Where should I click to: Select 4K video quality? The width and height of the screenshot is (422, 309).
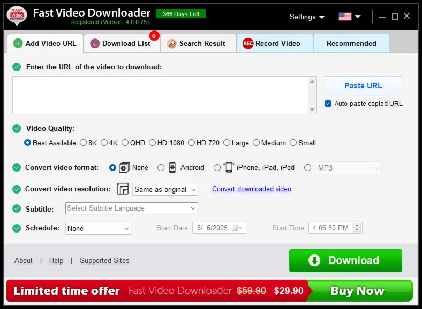104,143
